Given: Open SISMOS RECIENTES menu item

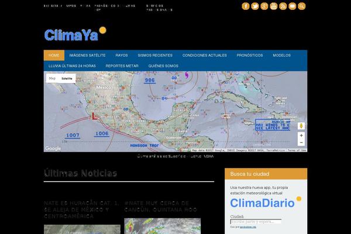Looking at the screenshot, I should (x=155, y=56).
